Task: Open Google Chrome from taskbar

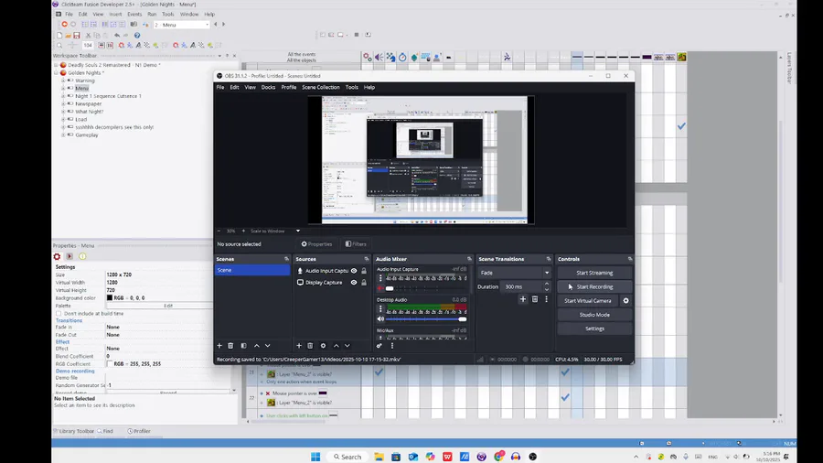Action: click(x=498, y=457)
